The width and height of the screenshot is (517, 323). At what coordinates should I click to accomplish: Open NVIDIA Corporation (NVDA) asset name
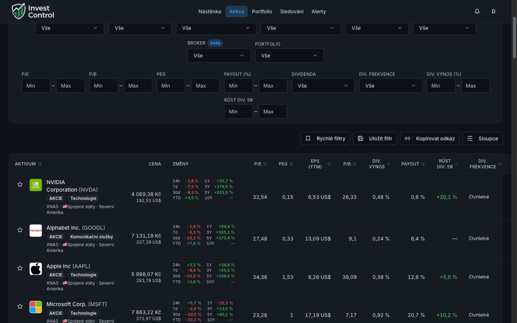pos(72,186)
